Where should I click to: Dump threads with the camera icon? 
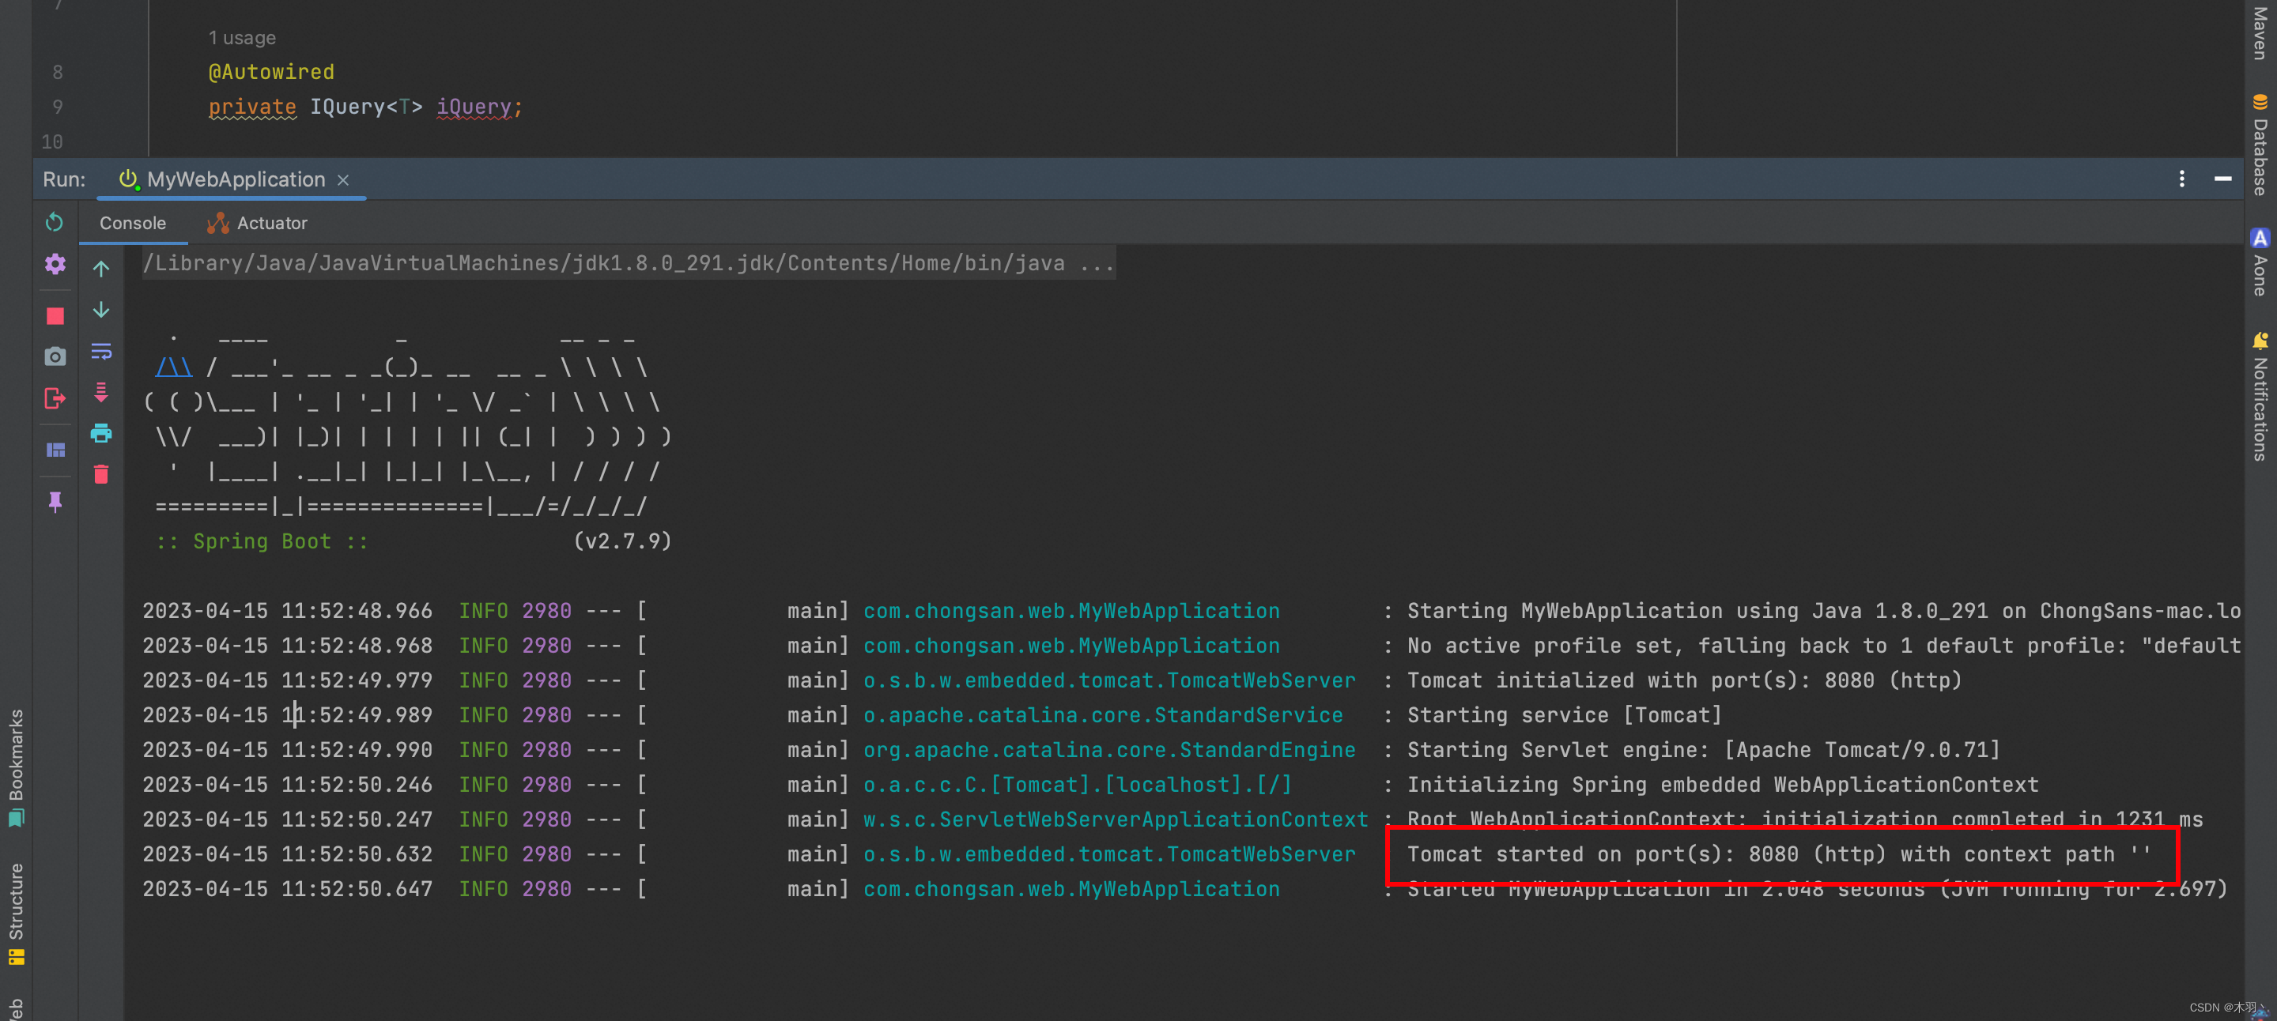(55, 357)
